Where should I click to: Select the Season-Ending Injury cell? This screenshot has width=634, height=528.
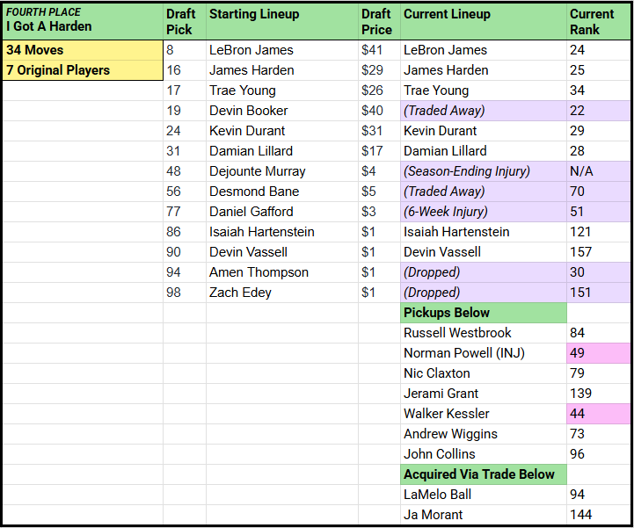point(483,171)
